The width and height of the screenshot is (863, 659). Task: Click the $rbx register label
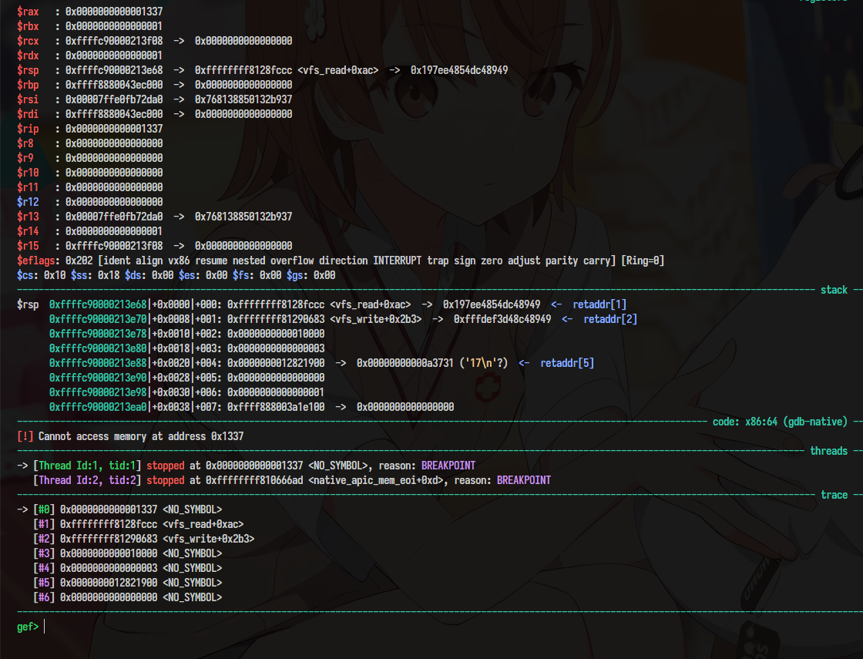pyautogui.click(x=28, y=26)
